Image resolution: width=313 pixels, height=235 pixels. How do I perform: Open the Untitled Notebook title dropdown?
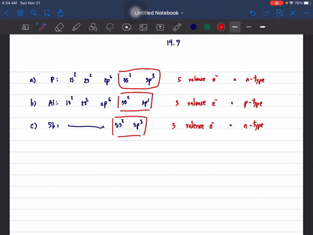[x=159, y=13]
